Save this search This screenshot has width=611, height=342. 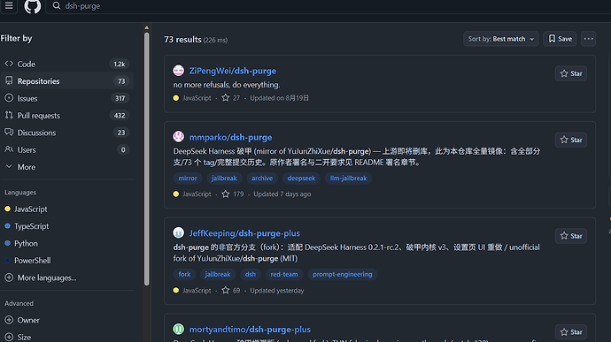click(x=560, y=39)
